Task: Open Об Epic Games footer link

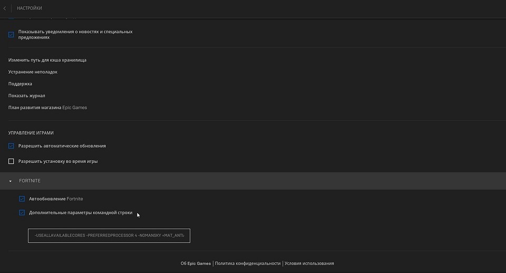Action: 196,264
